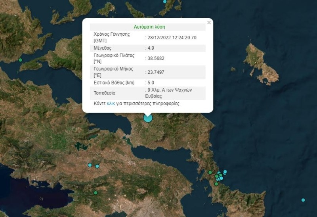Select the isolated cyan marker in the far-right sea
317x217 pixels.
(303, 200)
